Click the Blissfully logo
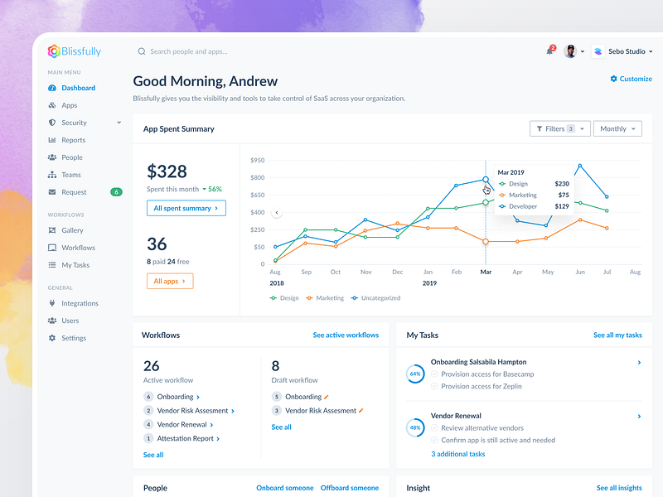The width and height of the screenshot is (663, 497). pyautogui.click(x=74, y=51)
